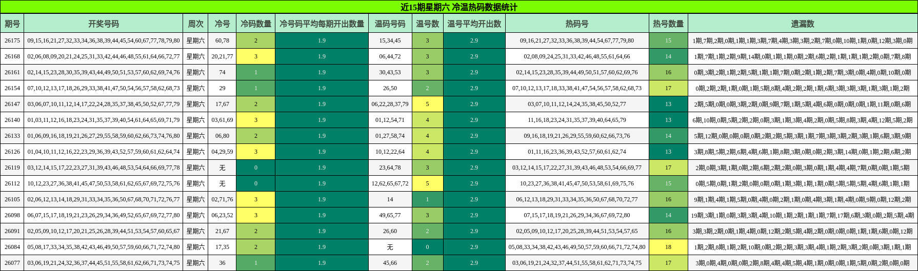Screen dimensions: 918x271
Task: Click issue number 26161
Action: pos(12,72)
